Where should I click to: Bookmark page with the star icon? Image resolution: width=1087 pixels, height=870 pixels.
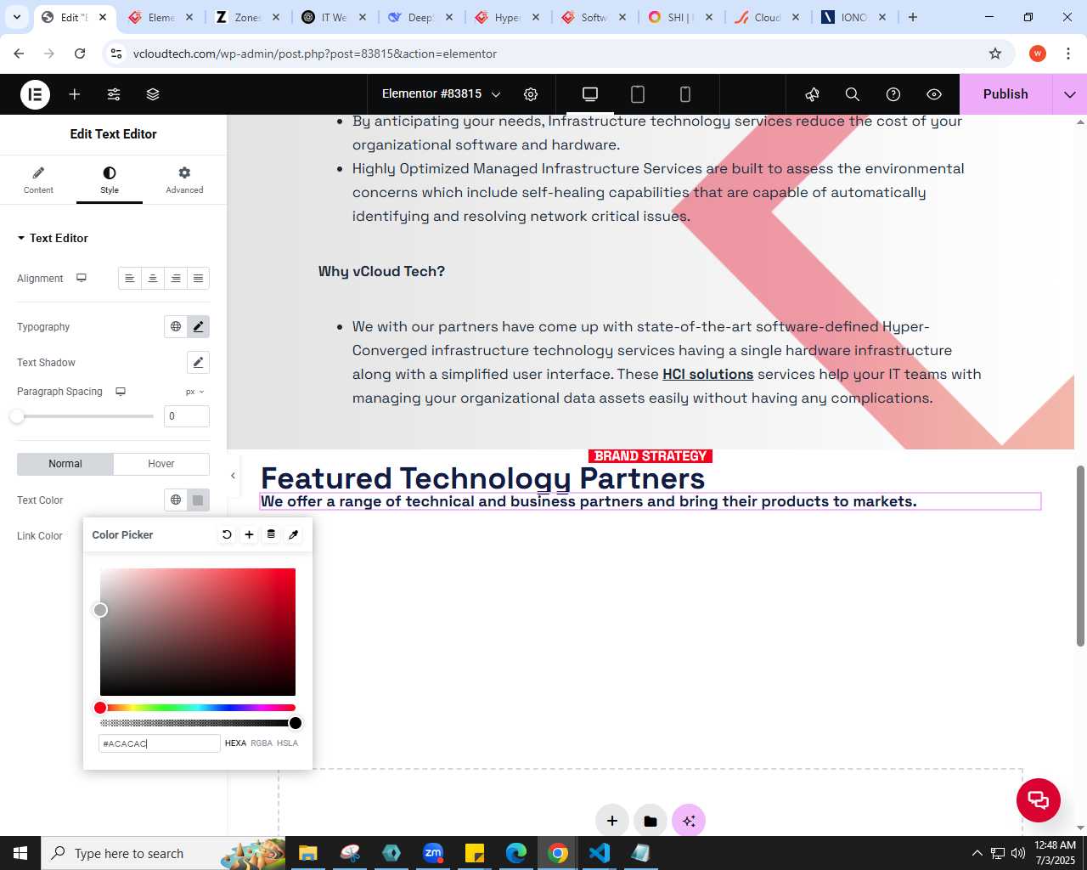995,54
